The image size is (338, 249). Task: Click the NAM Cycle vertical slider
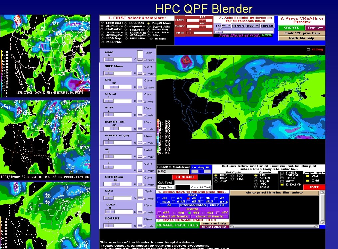tap(140, 56)
